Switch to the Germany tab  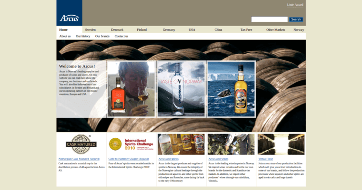169,29
